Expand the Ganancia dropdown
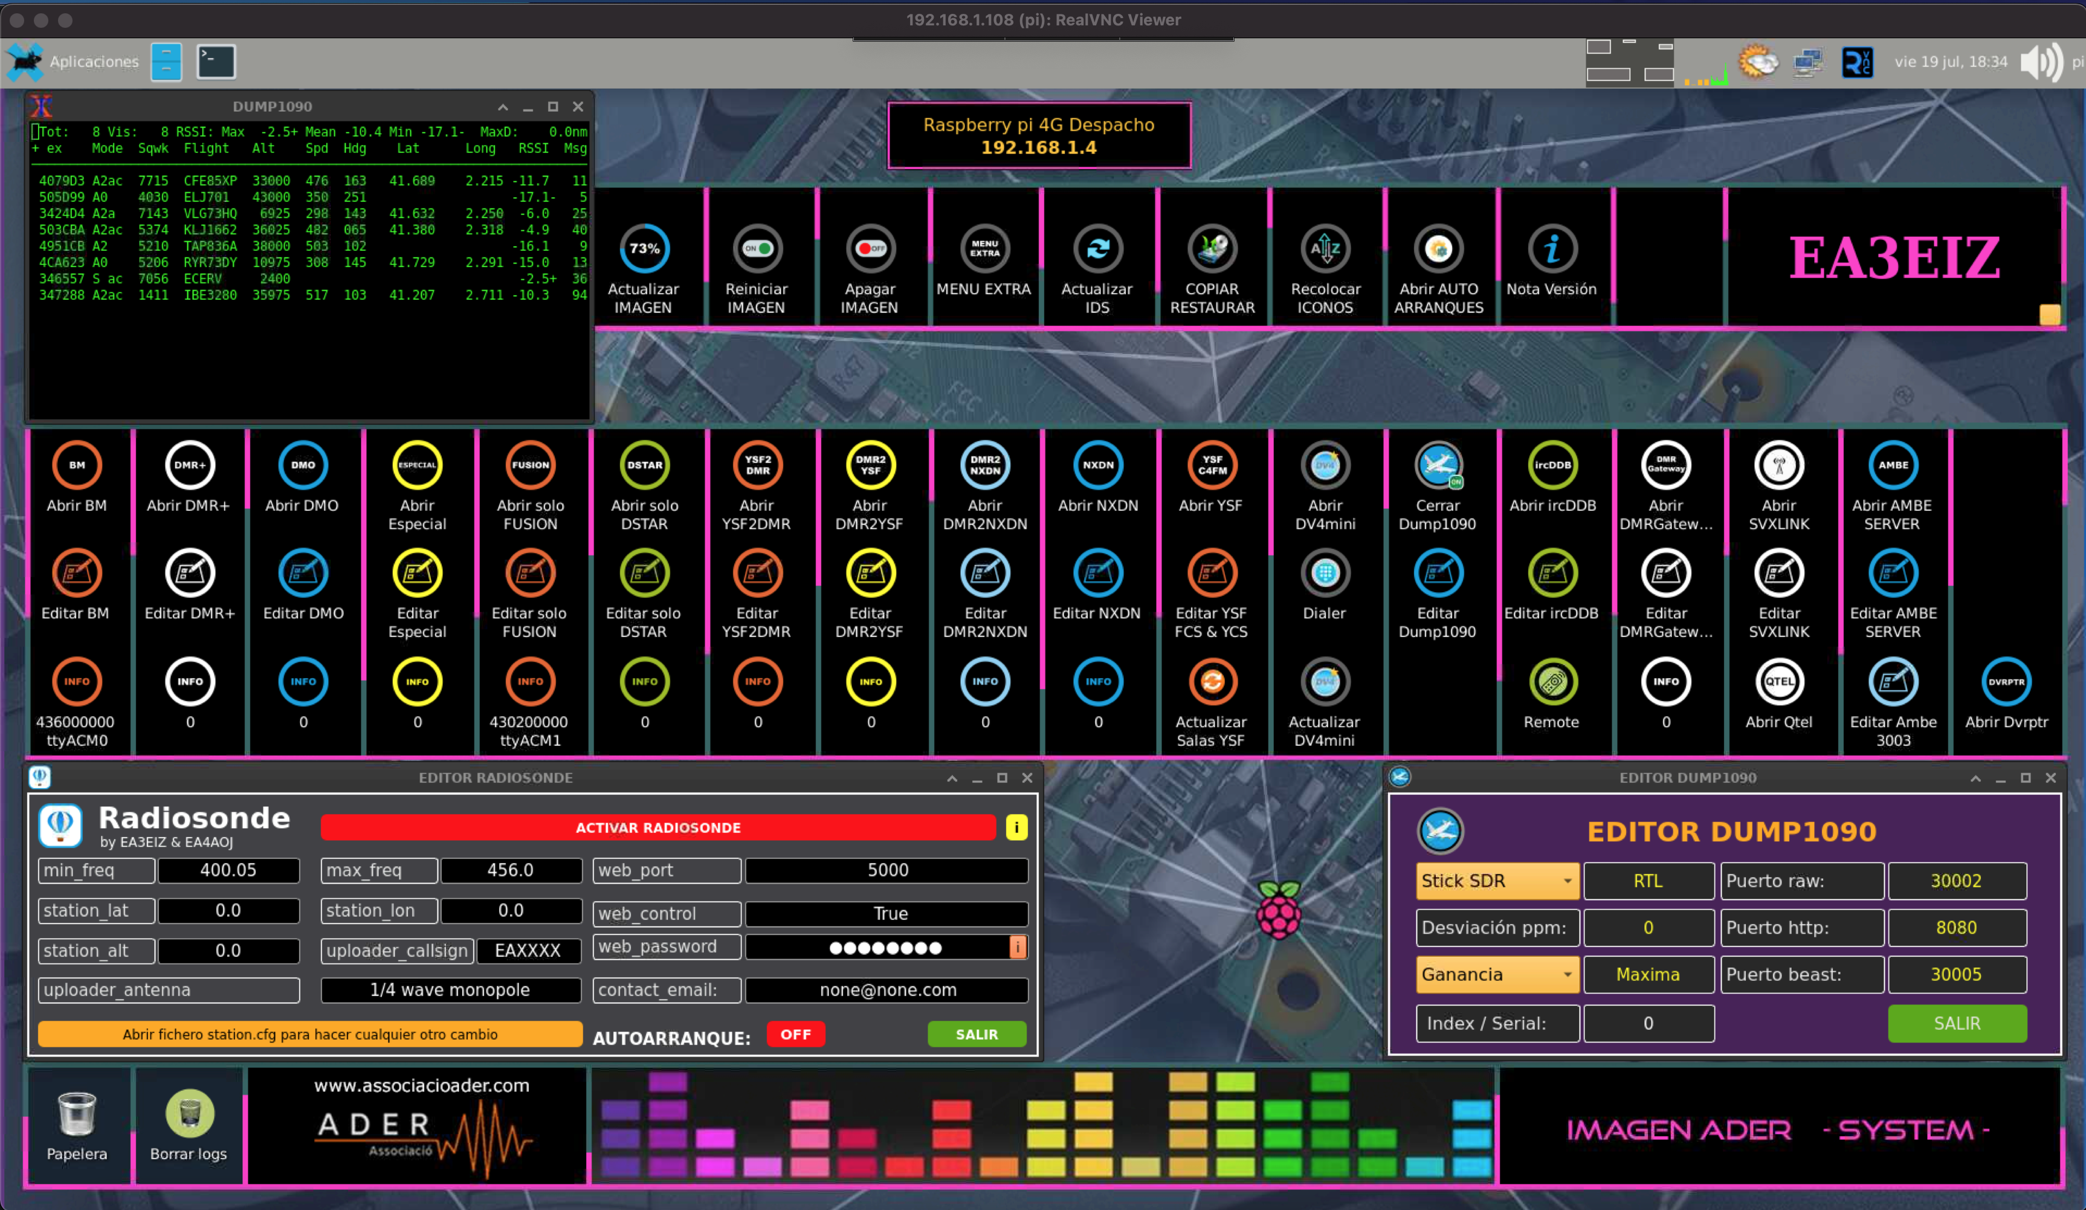The height and width of the screenshot is (1210, 2086). 1497,974
